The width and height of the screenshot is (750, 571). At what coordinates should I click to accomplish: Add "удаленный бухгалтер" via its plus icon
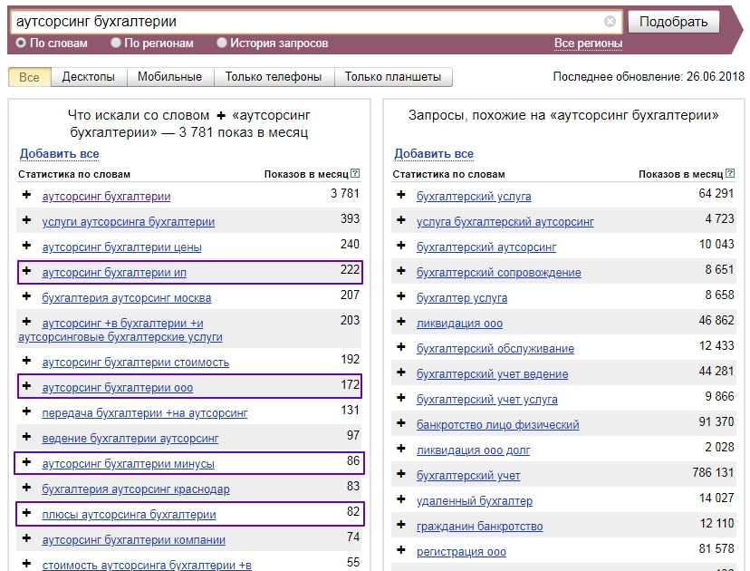click(x=400, y=501)
